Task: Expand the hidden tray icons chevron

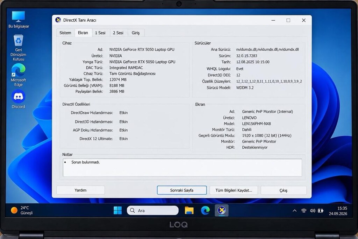Action: pyautogui.click(x=295, y=211)
